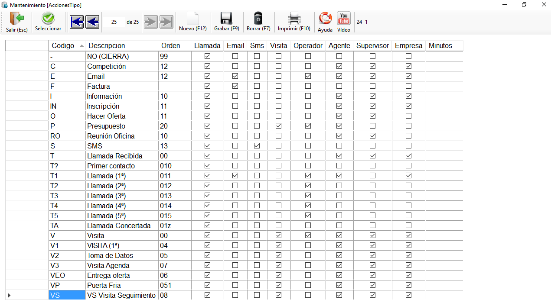Click the record number field showing 25
Viewport: 551px width, 306px height.
114,22
